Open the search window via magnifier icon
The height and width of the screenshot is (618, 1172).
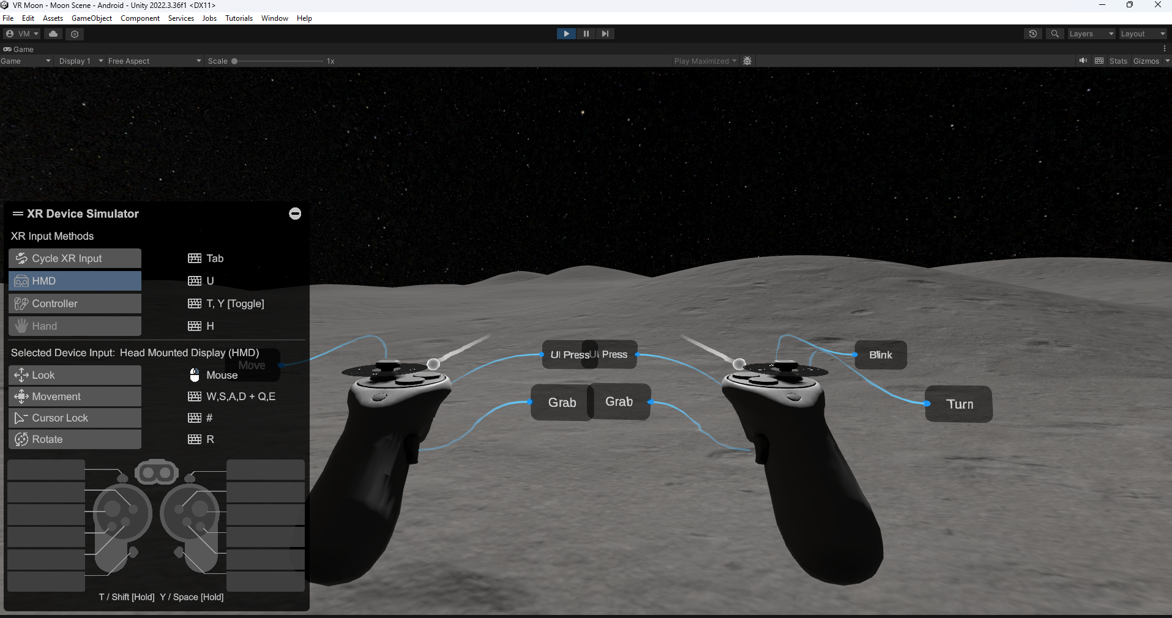1055,34
